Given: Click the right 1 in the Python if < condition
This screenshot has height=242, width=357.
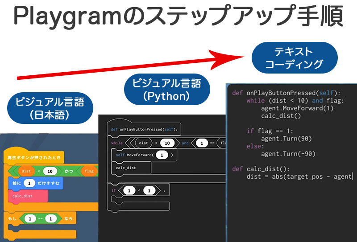Looking at the screenshot, I should click(x=149, y=191).
